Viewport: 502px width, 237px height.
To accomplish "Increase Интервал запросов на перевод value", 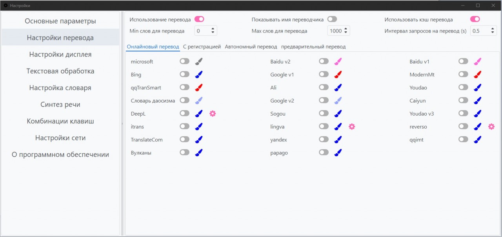I will point(493,29).
